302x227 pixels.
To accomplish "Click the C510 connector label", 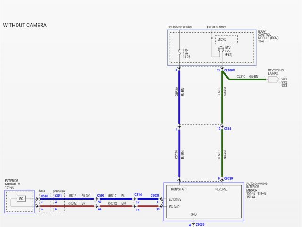I will [101, 195].
